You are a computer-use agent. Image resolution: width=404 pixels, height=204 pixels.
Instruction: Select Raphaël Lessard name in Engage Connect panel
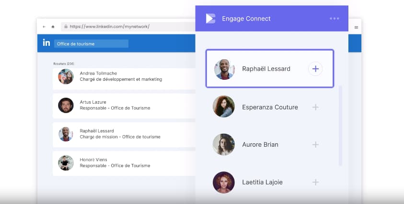pyautogui.click(x=266, y=69)
